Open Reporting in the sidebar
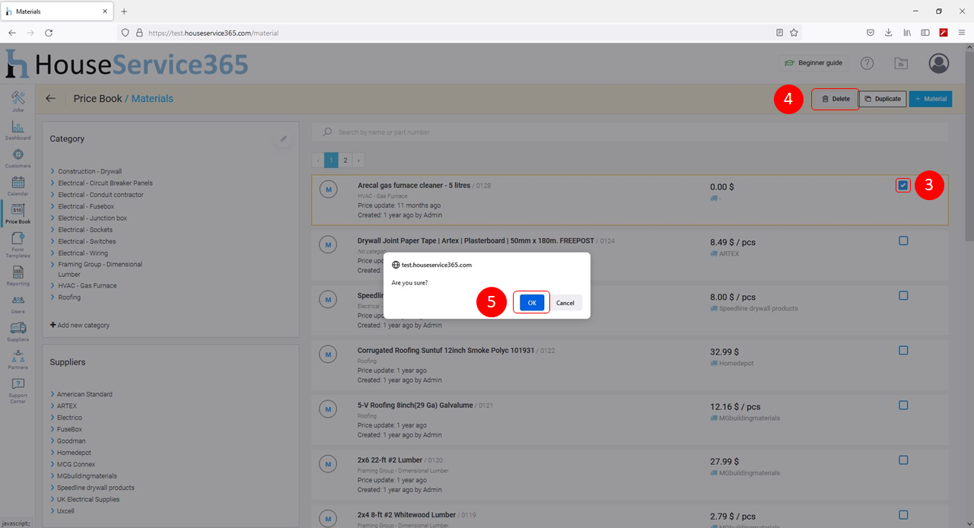This screenshot has width=974, height=528. click(18, 275)
